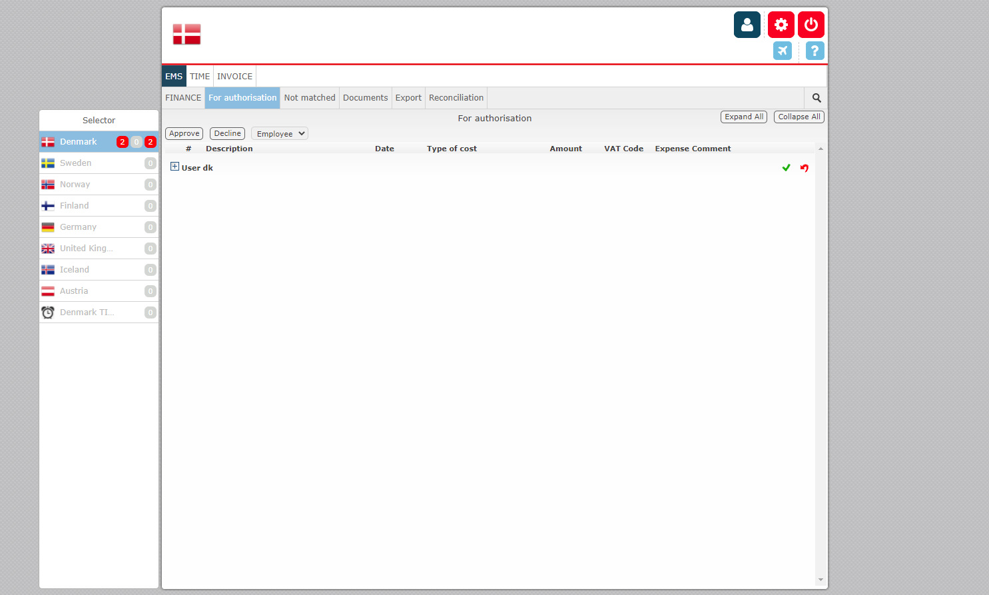Viewport: 989px width, 595px height.
Task: Click the airplane travel icon
Action: tap(783, 51)
